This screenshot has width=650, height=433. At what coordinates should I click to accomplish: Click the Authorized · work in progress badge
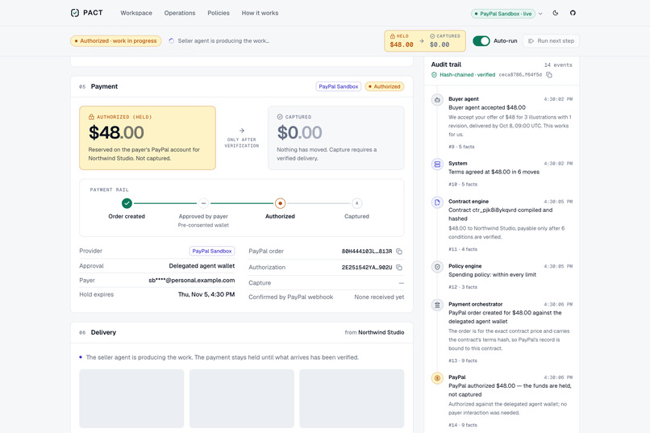[x=115, y=41]
